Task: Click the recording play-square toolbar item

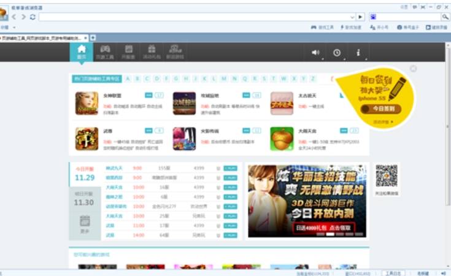Action: pos(436,28)
